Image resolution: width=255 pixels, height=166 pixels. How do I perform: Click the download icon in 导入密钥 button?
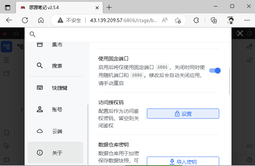click(x=172, y=162)
